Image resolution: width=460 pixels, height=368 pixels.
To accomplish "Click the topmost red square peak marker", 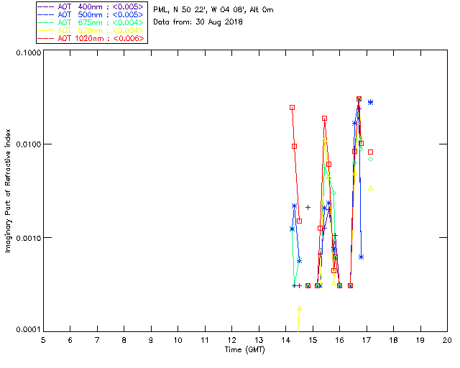I will click(359, 98).
